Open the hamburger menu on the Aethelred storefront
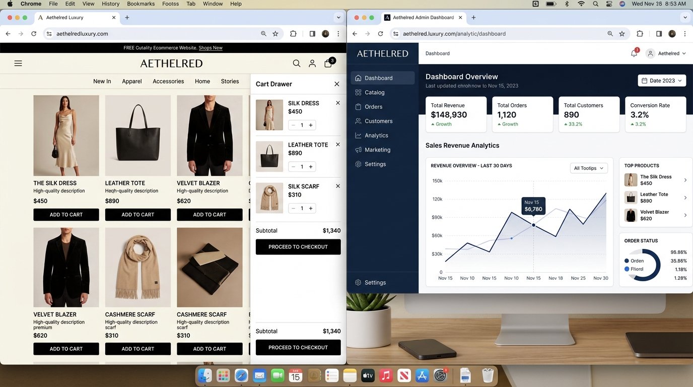Screen dimensions: 693x387 click(18, 63)
